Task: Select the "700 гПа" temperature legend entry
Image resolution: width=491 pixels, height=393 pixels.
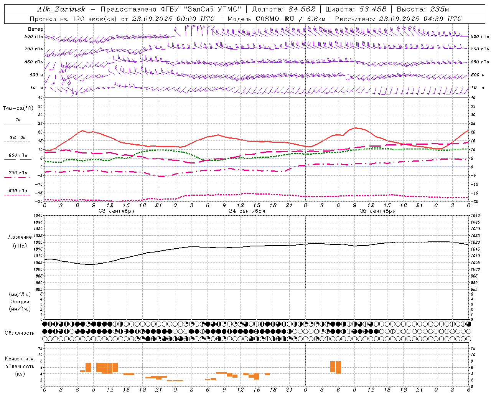Action: pyautogui.click(x=18, y=173)
